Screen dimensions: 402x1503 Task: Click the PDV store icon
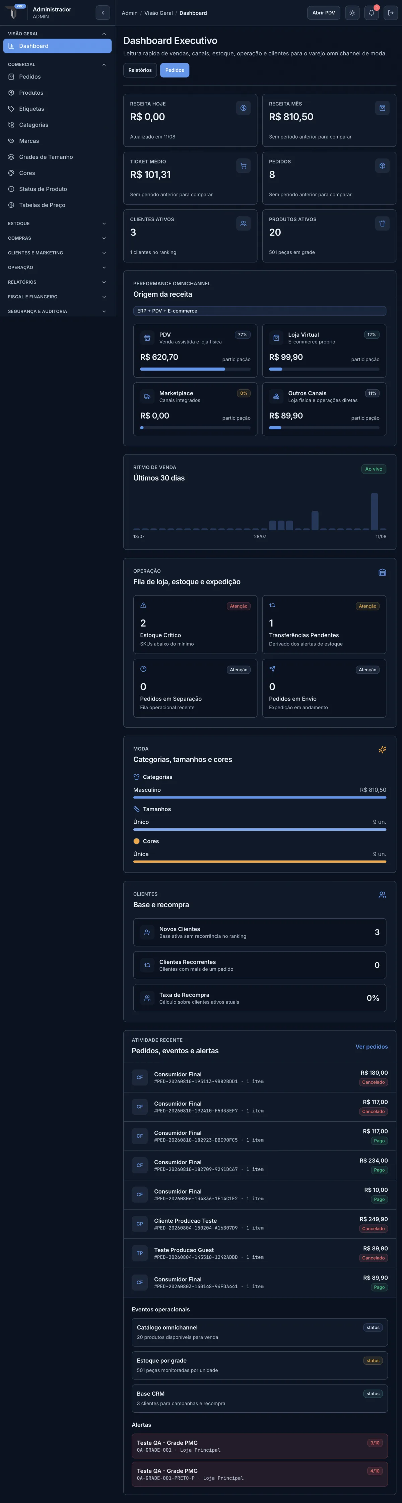tap(147, 338)
